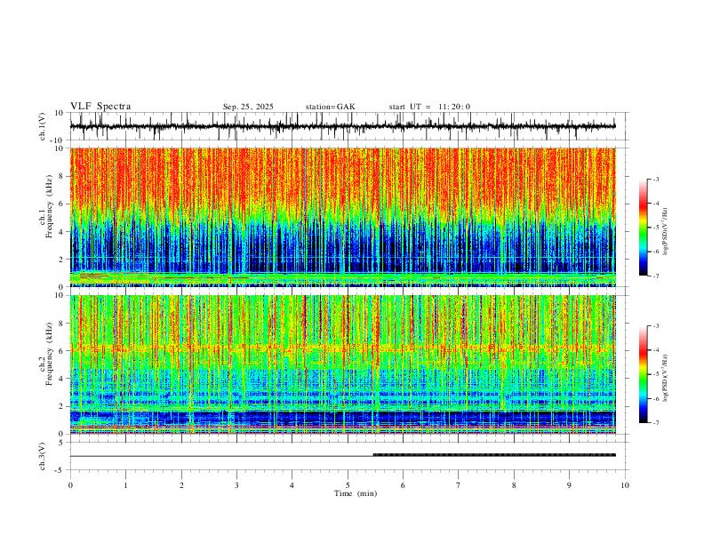This screenshot has height=544, width=704.
Task: Click the time axis tick label '3'
Action: click(x=236, y=485)
